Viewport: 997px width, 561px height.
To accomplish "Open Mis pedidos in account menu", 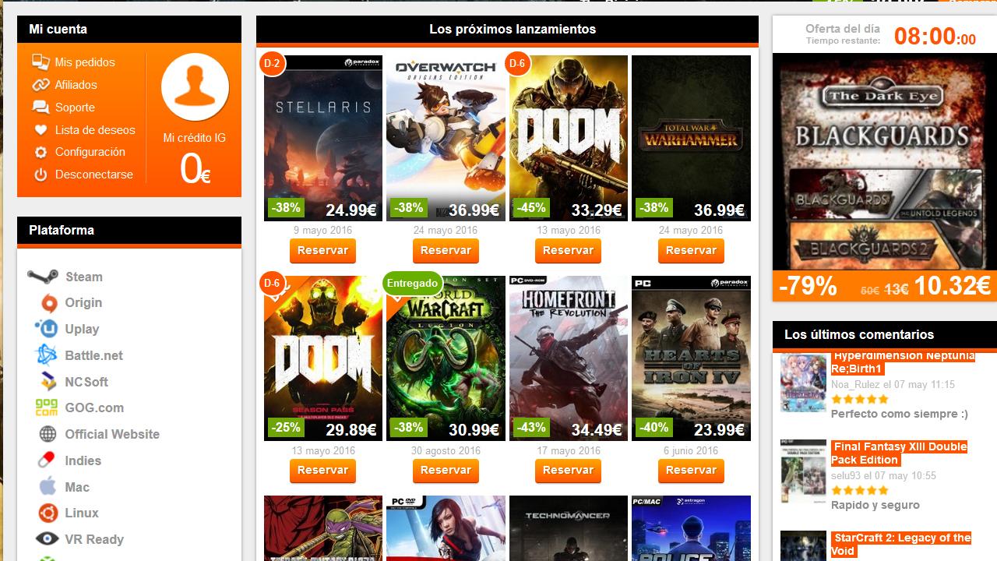I will 84,62.
